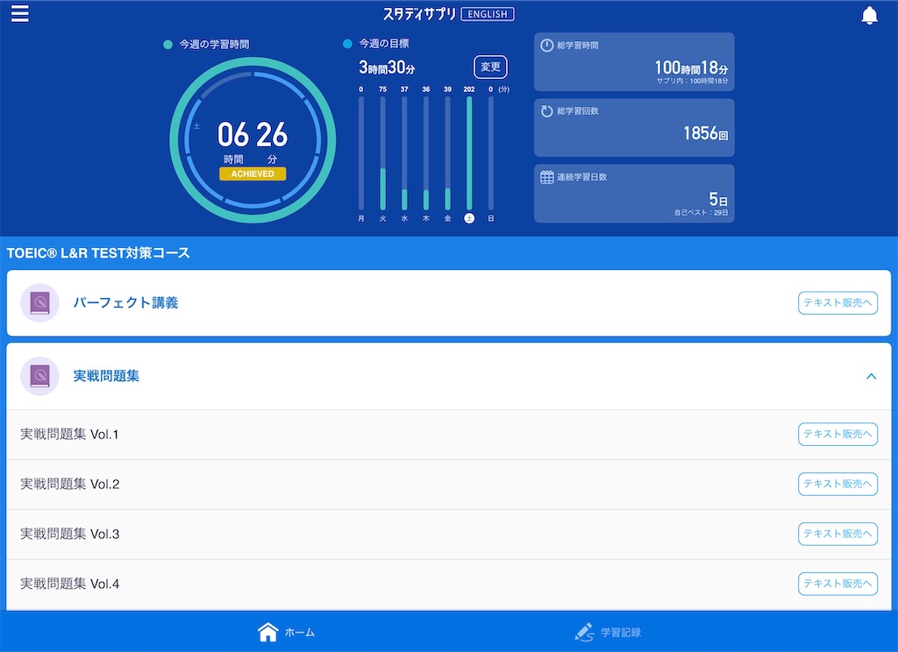This screenshot has width=898, height=652.
Task: Open the 総学習回数 1856回 card
Action: point(634,128)
